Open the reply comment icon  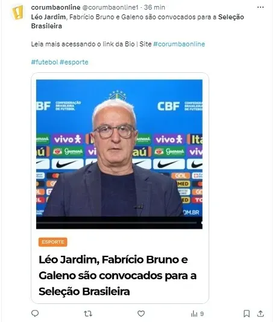35,314
